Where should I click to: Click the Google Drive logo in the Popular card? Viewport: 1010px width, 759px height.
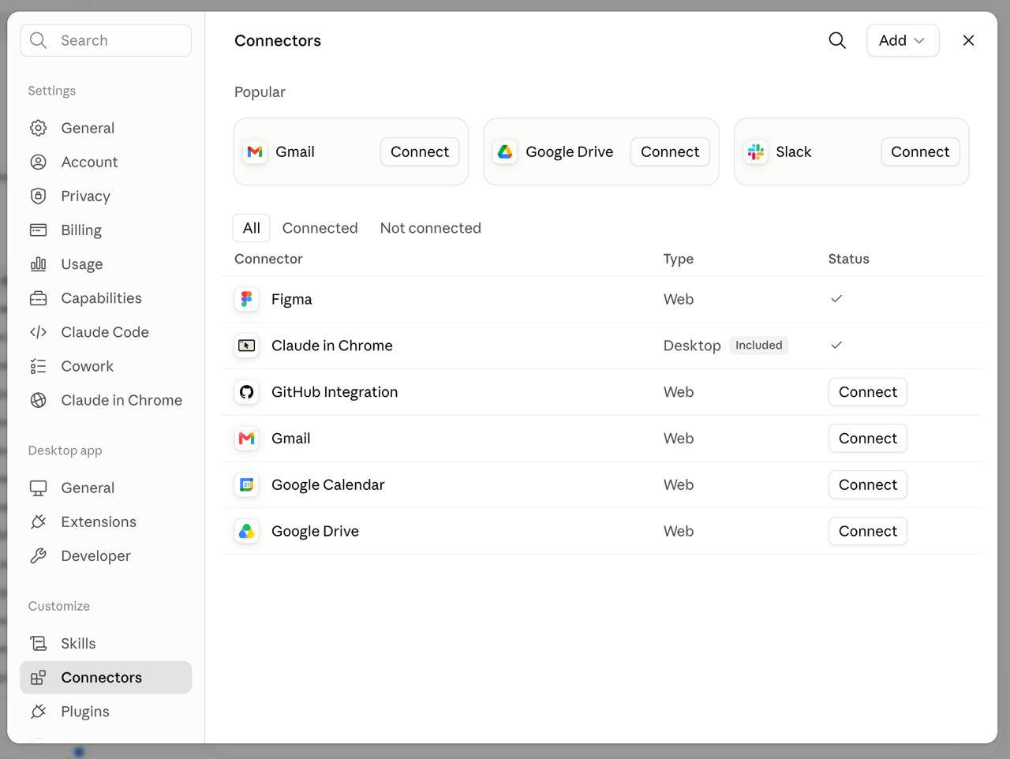click(505, 151)
